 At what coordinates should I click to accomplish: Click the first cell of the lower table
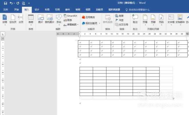coord(86,69)
